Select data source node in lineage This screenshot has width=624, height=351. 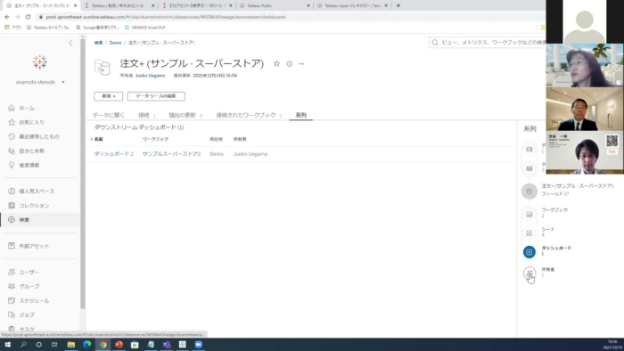530,192
